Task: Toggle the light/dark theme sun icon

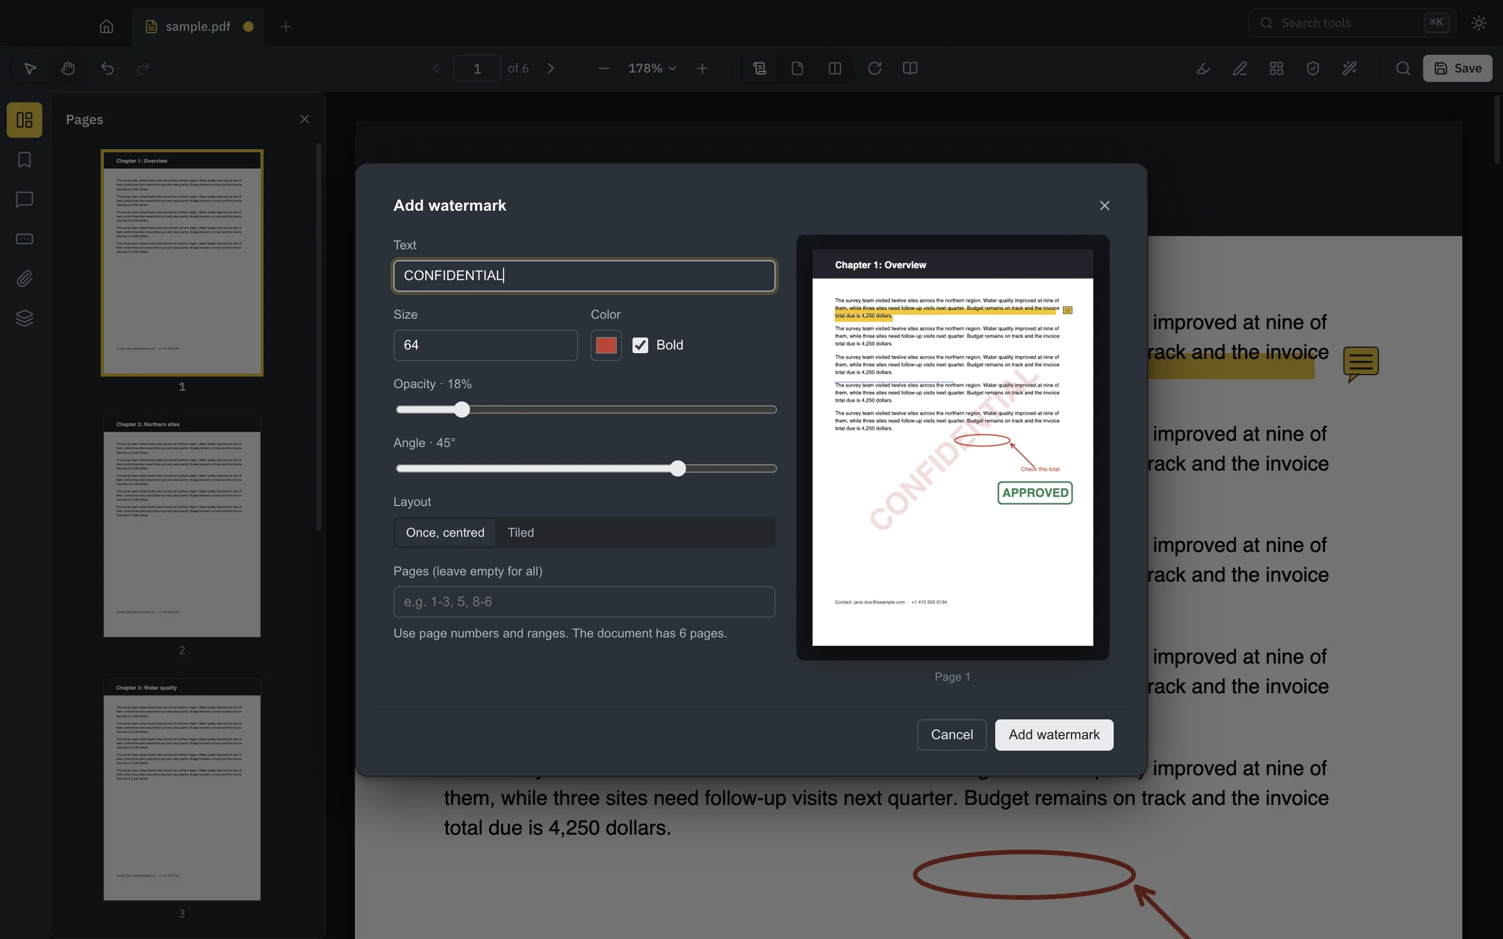Action: point(1479,23)
